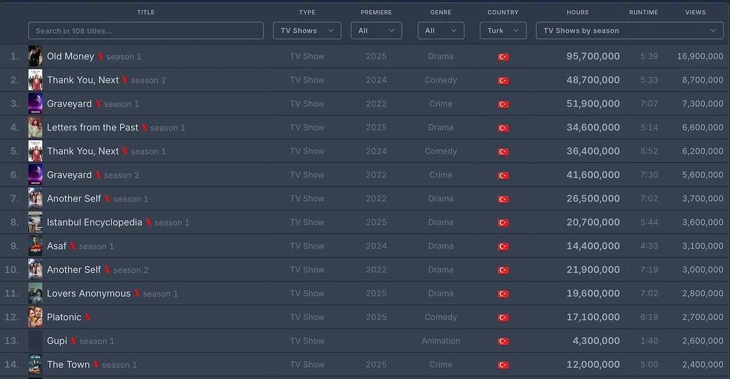Open the TV Shows type dropdown
The image size is (730, 379).
click(307, 31)
